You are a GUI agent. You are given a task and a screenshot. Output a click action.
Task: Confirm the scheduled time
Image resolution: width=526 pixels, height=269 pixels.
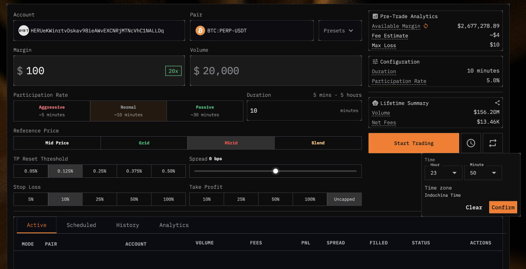[503, 207]
